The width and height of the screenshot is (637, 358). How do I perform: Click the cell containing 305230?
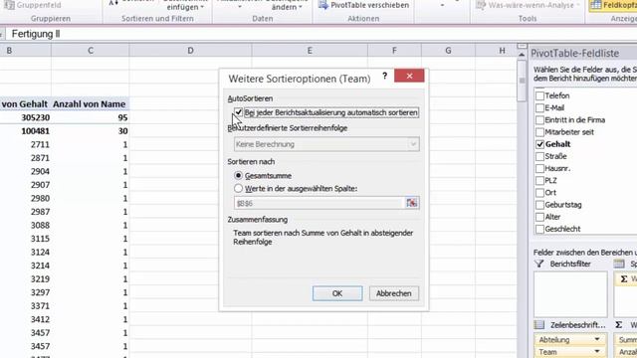click(x=26, y=117)
